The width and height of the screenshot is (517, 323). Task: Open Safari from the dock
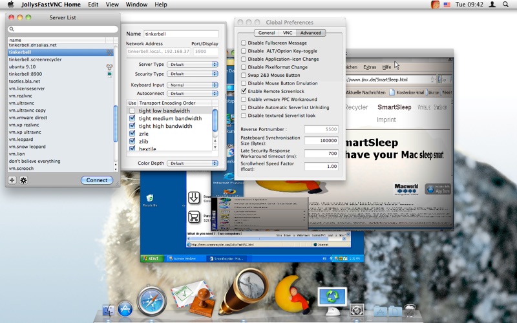click(x=151, y=301)
